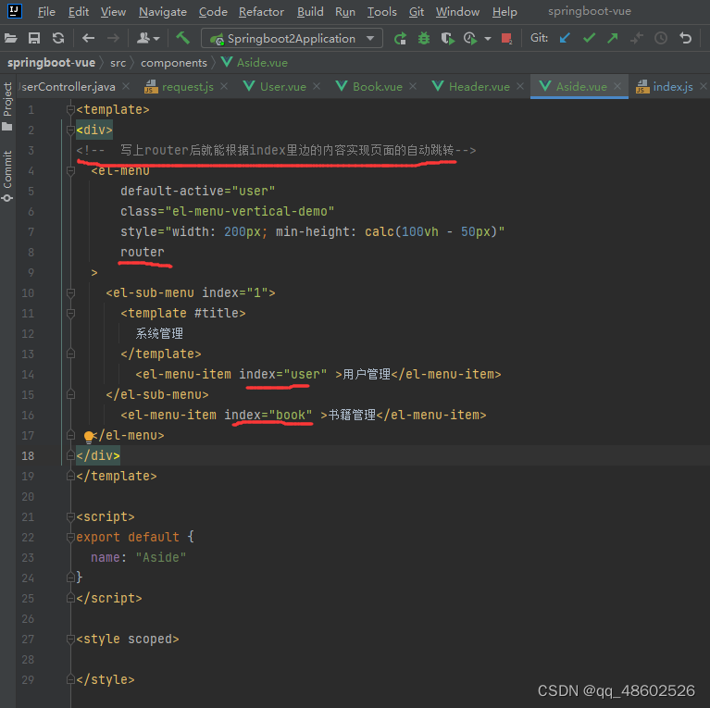Image resolution: width=710 pixels, height=708 pixels.
Task: Click the Git Push arrow icon
Action: [x=613, y=39]
